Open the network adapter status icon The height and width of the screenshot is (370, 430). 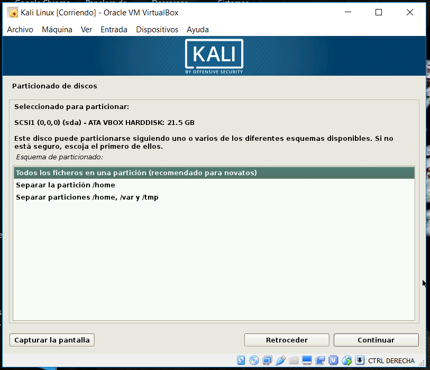(268, 360)
